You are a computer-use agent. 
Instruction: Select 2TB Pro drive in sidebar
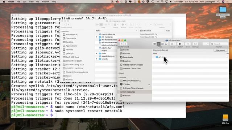click(127, 84)
